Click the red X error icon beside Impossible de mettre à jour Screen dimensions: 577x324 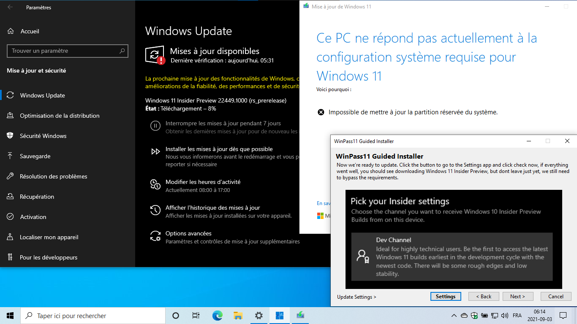pyautogui.click(x=321, y=112)
